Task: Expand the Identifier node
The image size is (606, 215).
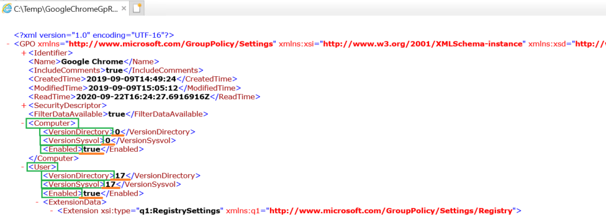Action: click(x=24, y=53)
